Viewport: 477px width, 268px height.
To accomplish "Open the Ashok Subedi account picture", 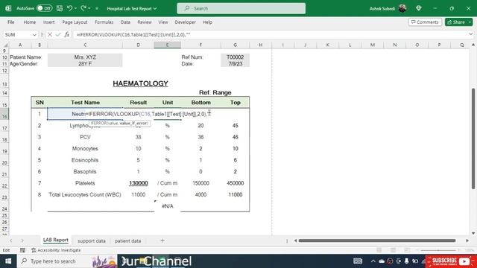I will [402, 8].
